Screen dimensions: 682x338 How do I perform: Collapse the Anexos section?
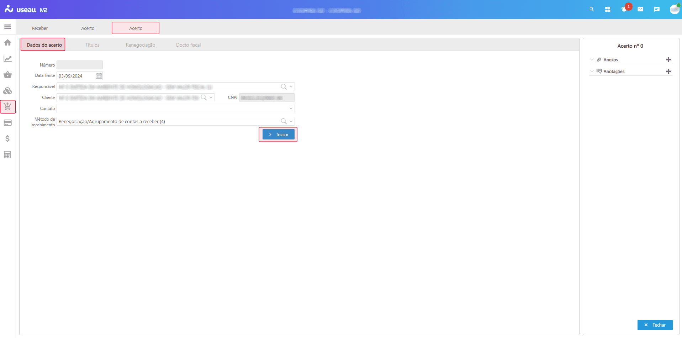click(592, 59)
